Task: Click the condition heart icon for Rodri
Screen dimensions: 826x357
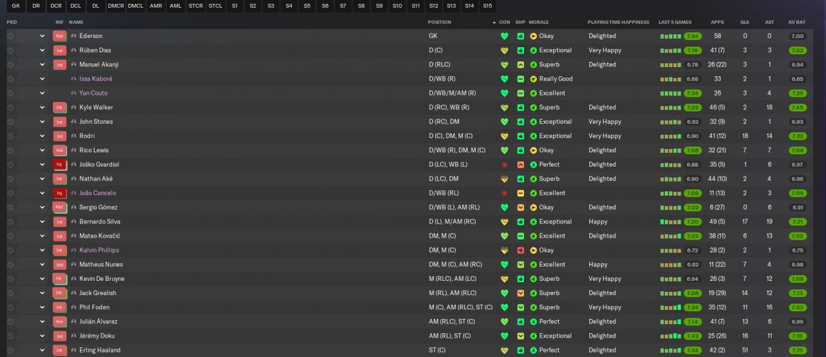Action: [505, 136]
